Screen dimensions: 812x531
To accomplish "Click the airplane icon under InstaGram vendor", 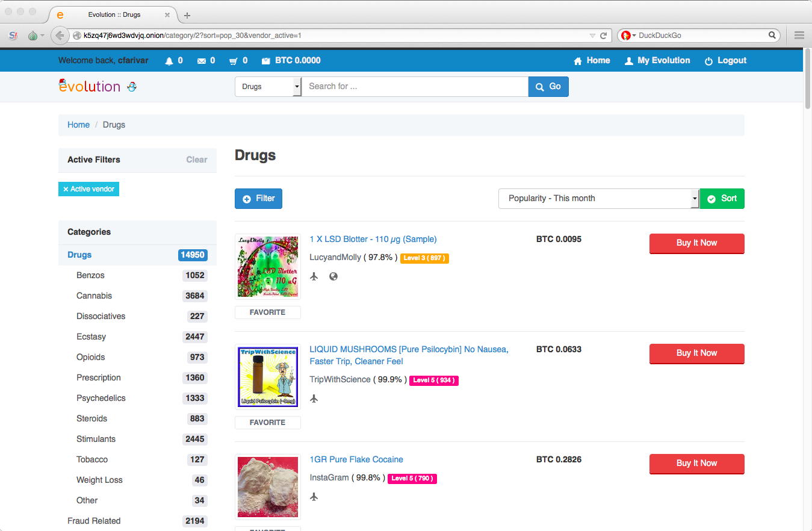I will click(x=314, y=497).
